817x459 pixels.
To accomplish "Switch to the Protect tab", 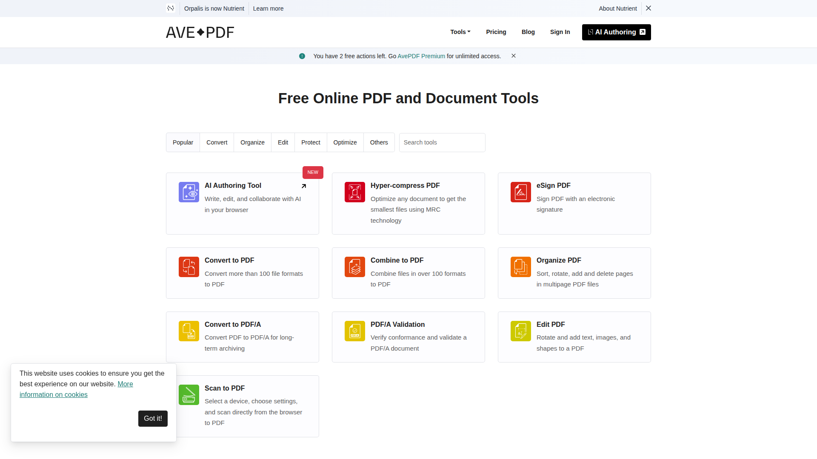I will pos(311,142).
